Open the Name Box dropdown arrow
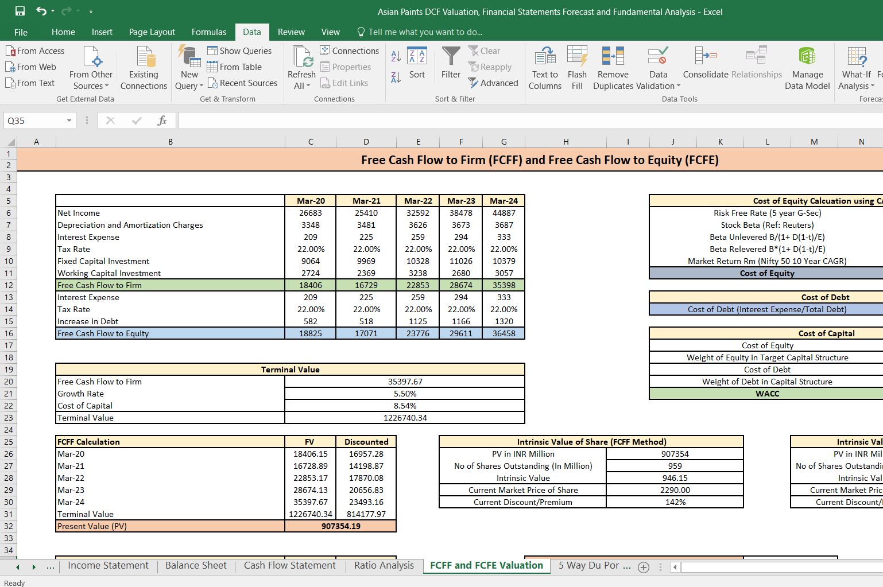 tap(69, 120)
